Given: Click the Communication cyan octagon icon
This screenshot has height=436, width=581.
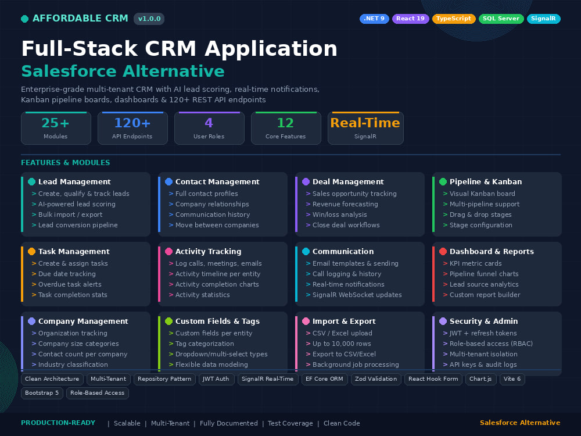Looking at the screenshot, I should point(306,251).
